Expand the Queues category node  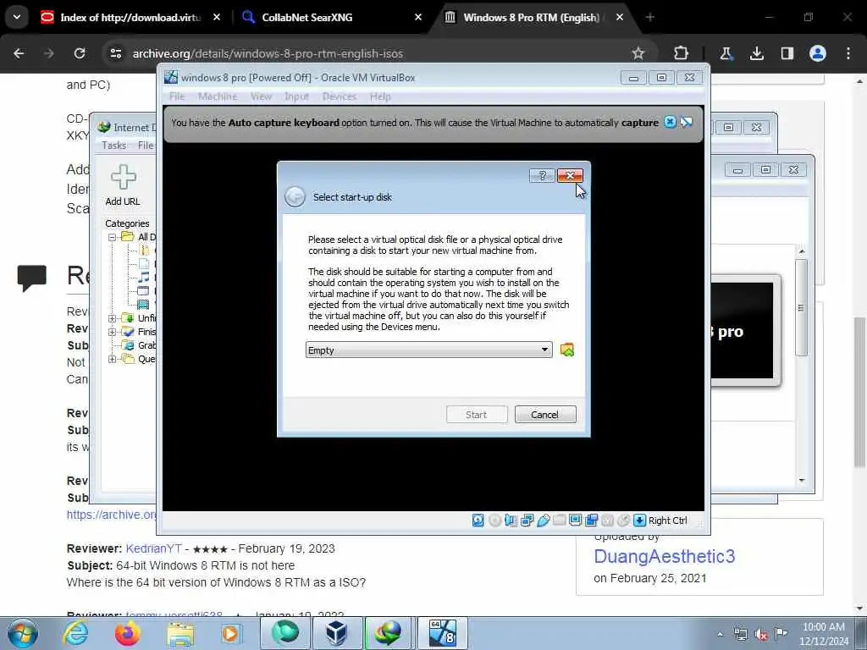[x=113, y=359]
